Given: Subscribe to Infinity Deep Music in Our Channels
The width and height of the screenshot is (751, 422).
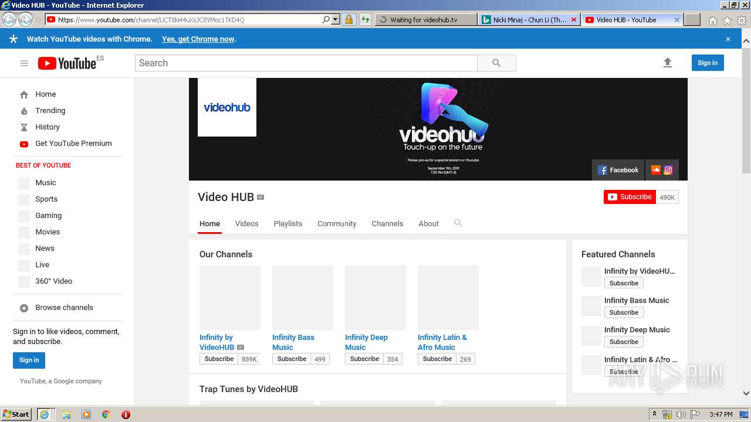Looking at the screenshot, I should pyautogui.click(x=365, y=359).
